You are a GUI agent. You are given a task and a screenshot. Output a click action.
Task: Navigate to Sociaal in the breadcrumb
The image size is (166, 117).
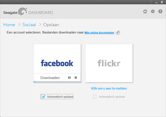[x=29, y=25]
